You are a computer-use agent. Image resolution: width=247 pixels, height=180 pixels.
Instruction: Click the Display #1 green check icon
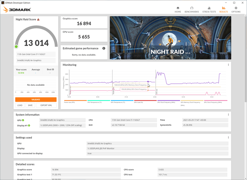tap(29, 125)
